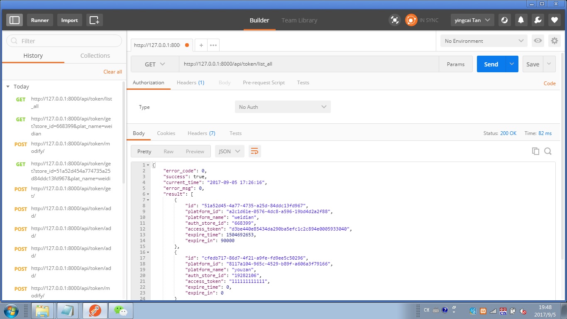This screenshot has width=567, height=319.
Task: Open the file explorer taskbar icon
Action: point(43,310)
